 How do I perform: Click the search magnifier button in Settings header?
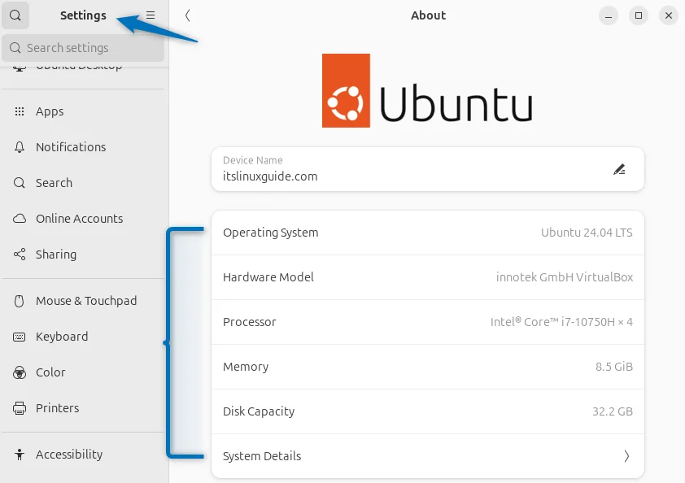[15, 15]
